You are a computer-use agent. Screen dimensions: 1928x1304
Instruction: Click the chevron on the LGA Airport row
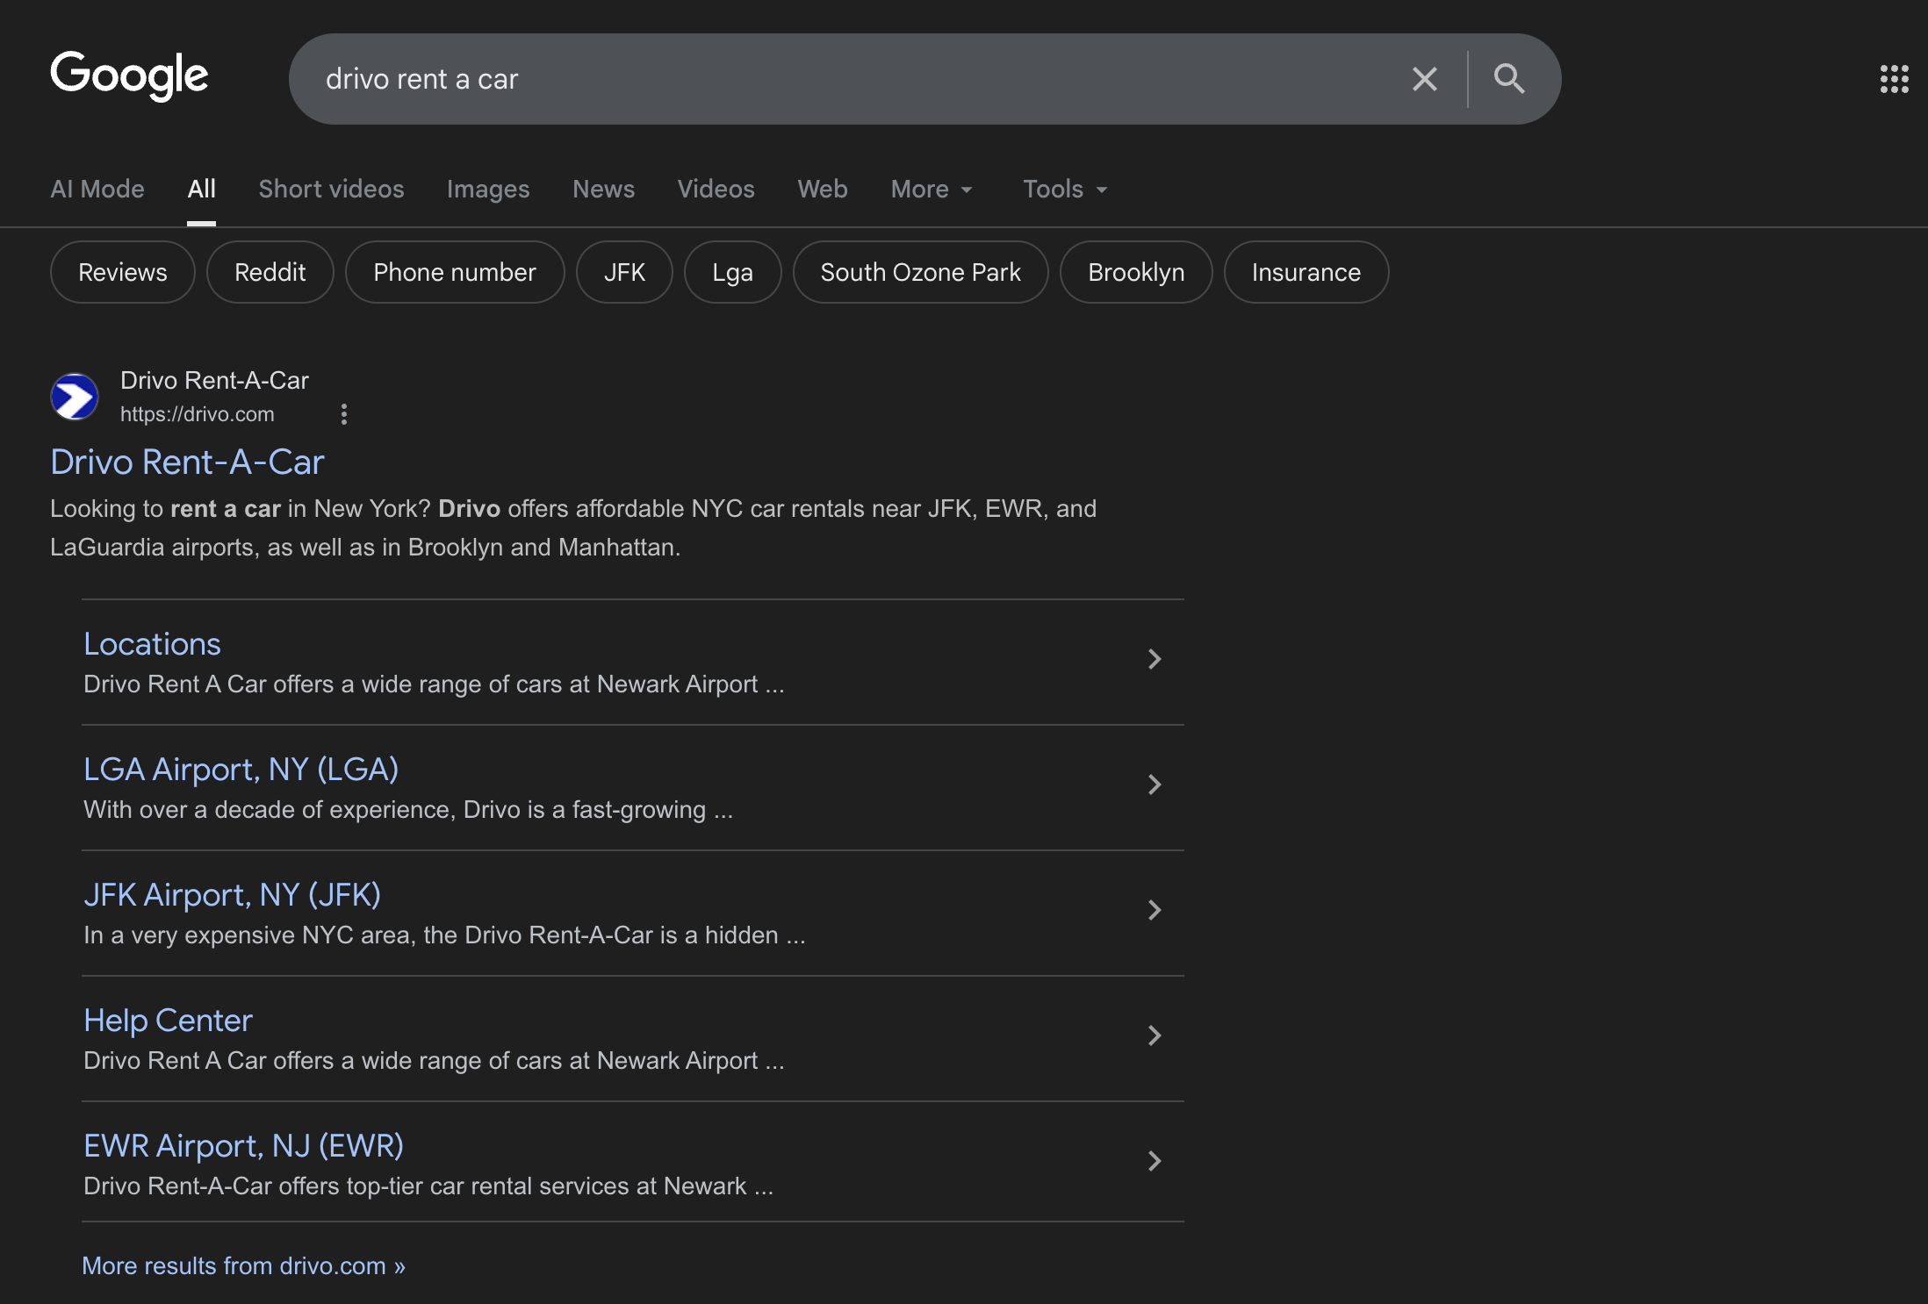[x=1155, y=785]
